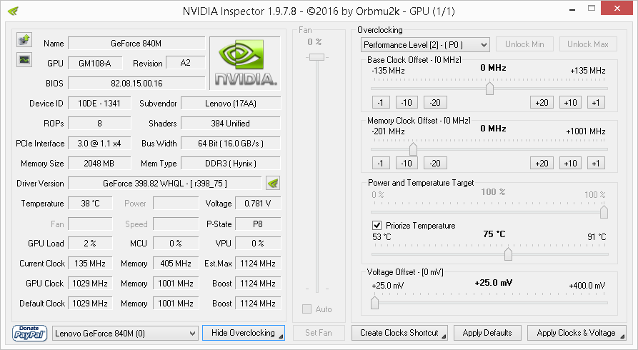Click the -1 button under Base Clock Offset

point(381,103)
